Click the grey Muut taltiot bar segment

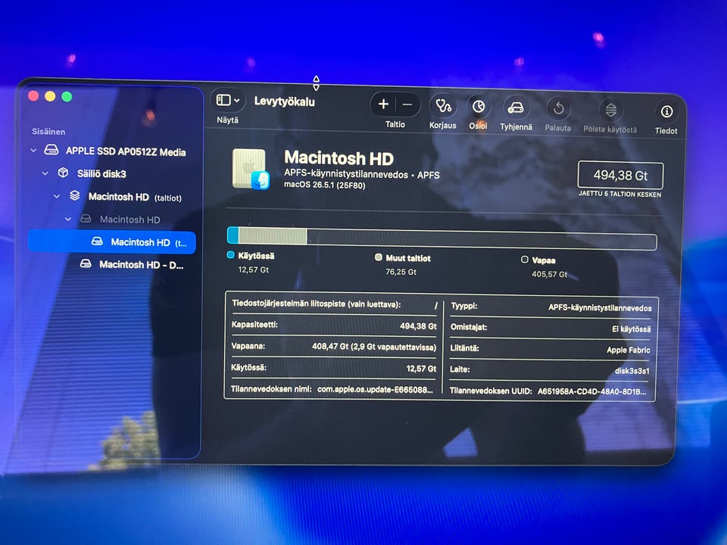click(273, 236)
